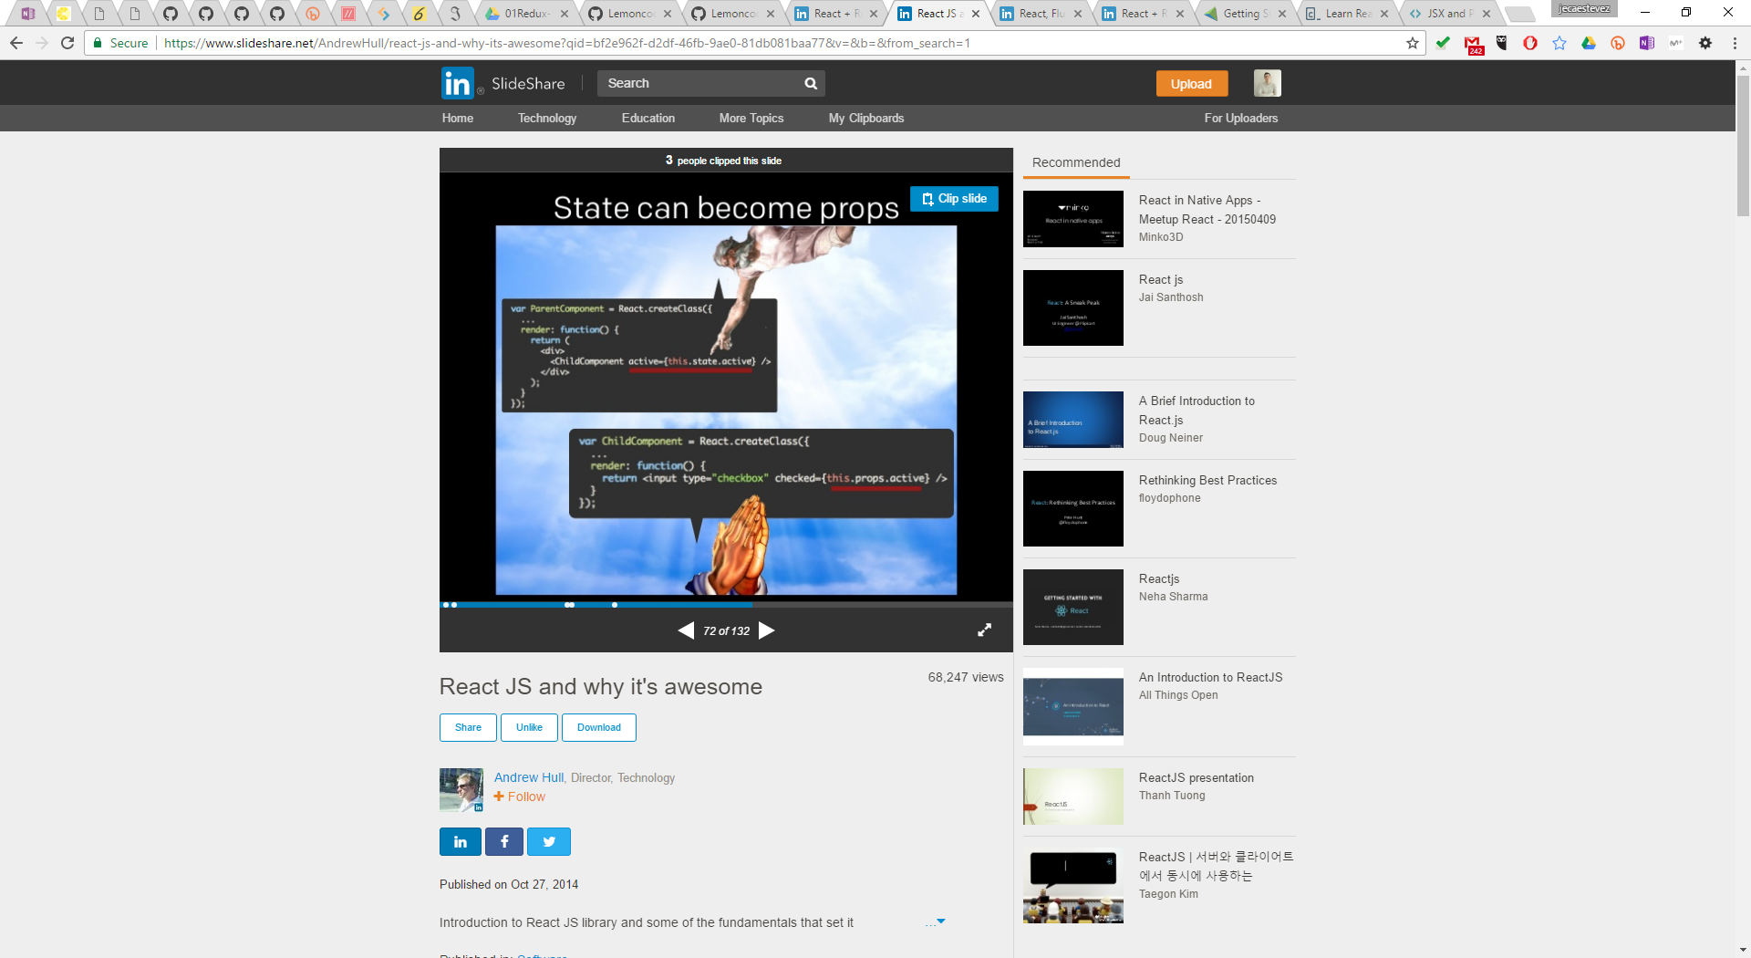Viewport: 1751px width, 958px height.
Task: Click the search magnifier icon
Action: (x=811, y=83)
